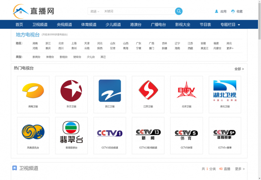Image resolution: width=261 pixels, height=180 pixels.
Task: Filter region by 广东
Action: (139, 44)
